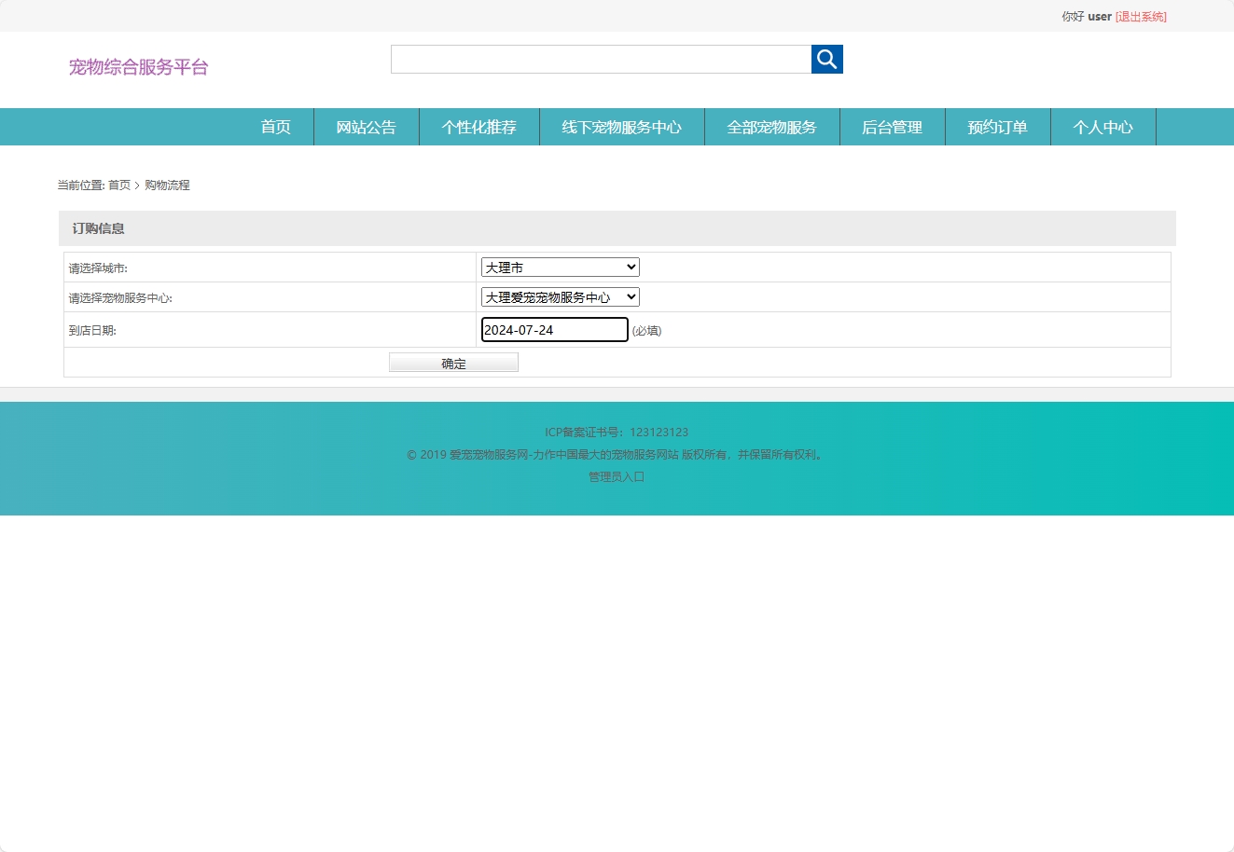Click the 请选择城市 label
1234x852 pixels.
click(98, 268)
